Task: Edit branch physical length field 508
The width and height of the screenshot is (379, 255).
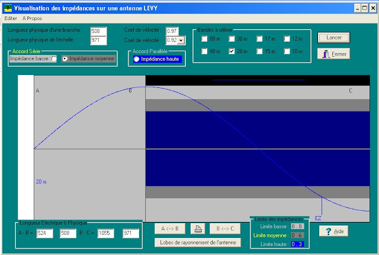Action: 99,31
